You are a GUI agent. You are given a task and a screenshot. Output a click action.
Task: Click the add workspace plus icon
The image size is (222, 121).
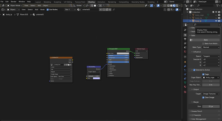click(157, 2)
